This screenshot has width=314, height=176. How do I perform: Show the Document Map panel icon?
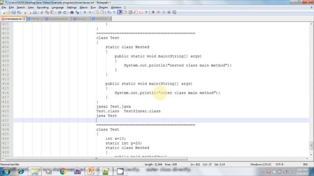point(131,12)
